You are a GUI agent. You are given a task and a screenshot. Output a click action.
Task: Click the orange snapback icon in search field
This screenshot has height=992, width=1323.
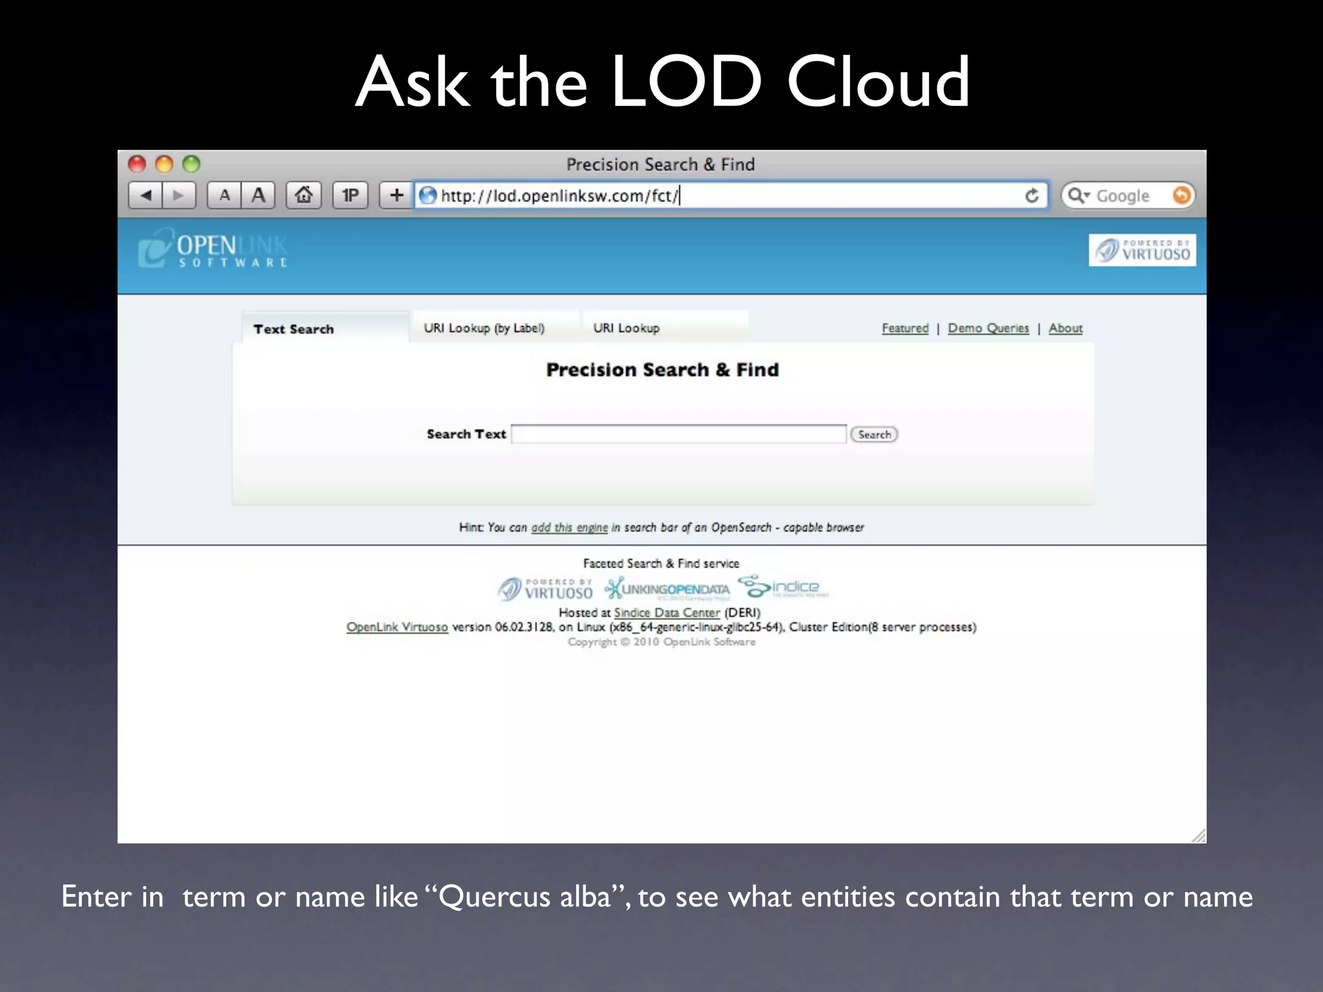tap(1181, 195)
